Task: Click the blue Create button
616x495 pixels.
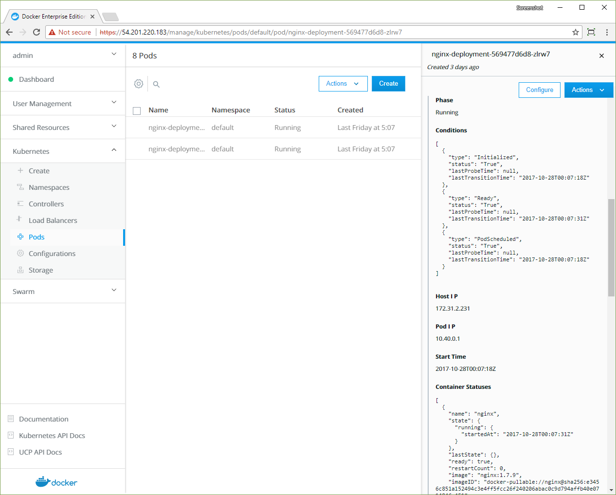Action: click(x=388, y=84)
